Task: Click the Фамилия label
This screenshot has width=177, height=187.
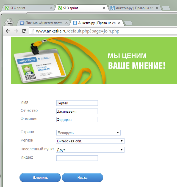Action: point(29,119)
